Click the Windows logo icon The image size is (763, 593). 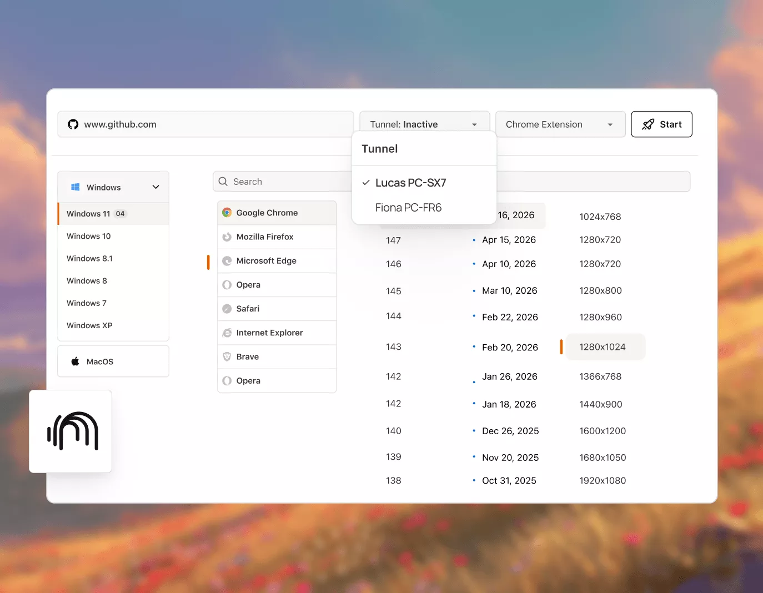[x=75, y=187]
